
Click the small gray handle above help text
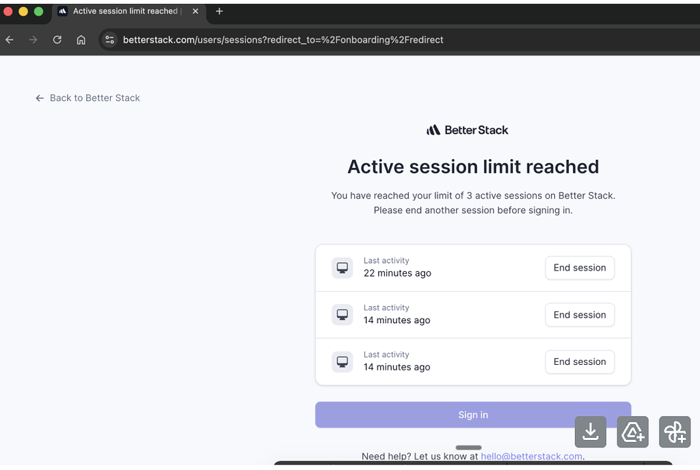pos(468,447)
